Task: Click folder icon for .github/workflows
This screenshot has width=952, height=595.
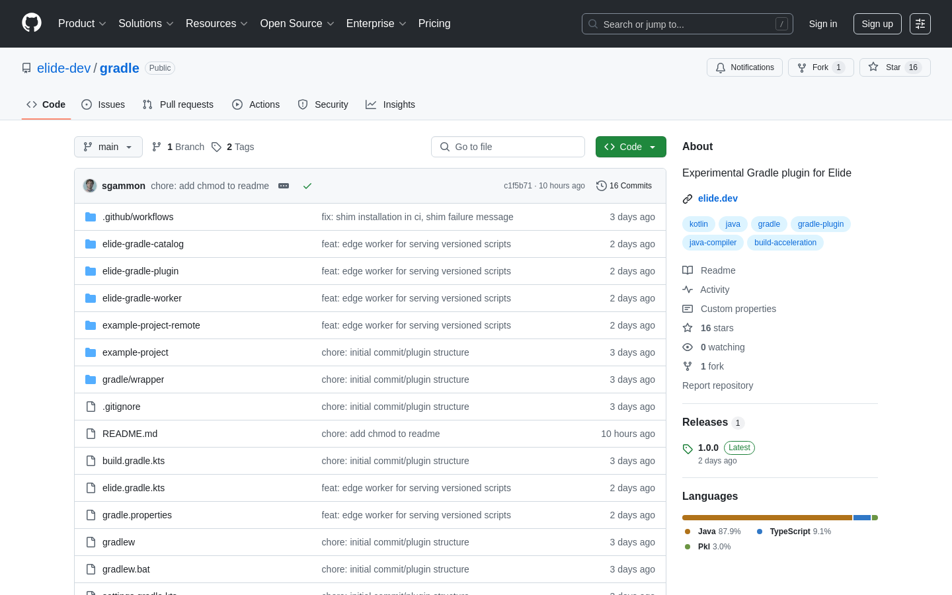Action: coord(91,217)
